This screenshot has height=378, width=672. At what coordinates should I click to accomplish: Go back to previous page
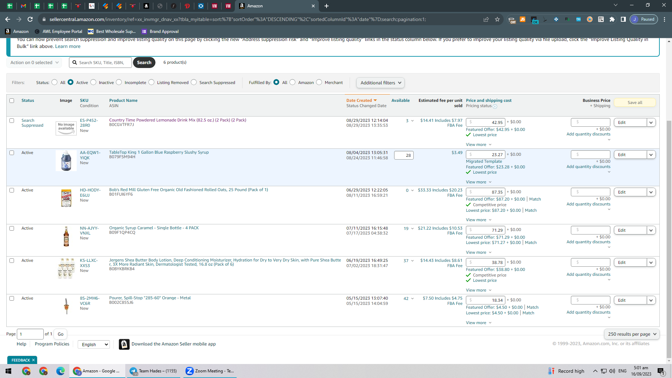click(8, 19)
